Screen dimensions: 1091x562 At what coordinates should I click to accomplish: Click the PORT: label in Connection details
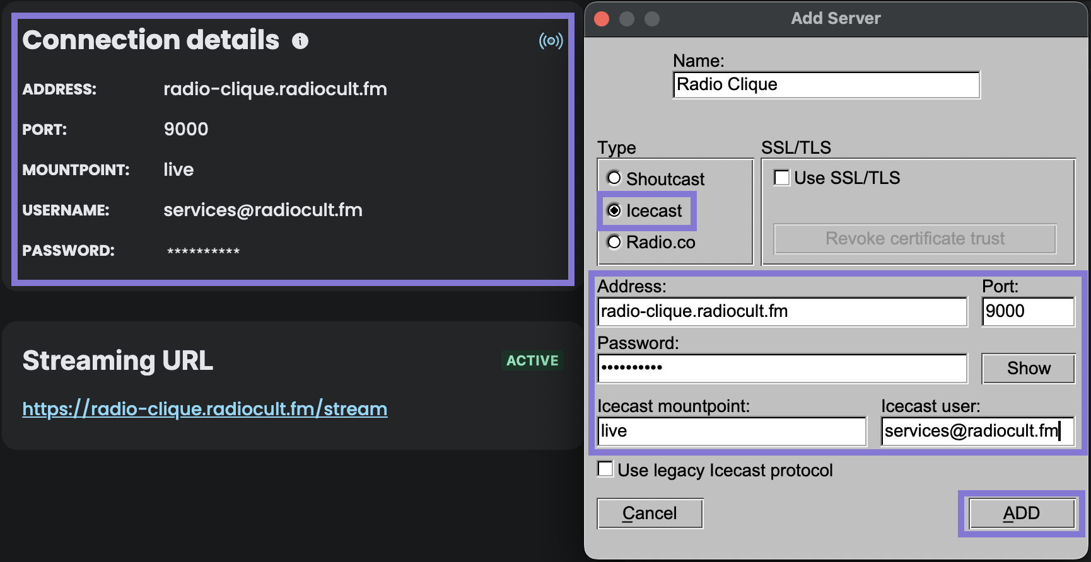44,130
